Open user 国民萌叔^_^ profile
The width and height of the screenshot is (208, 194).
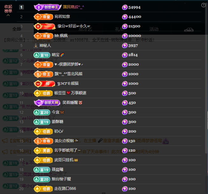74,7
